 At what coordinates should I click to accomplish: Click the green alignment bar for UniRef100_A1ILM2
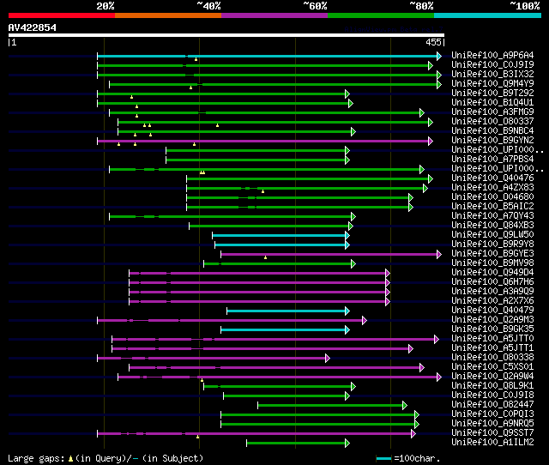(298, 444)
